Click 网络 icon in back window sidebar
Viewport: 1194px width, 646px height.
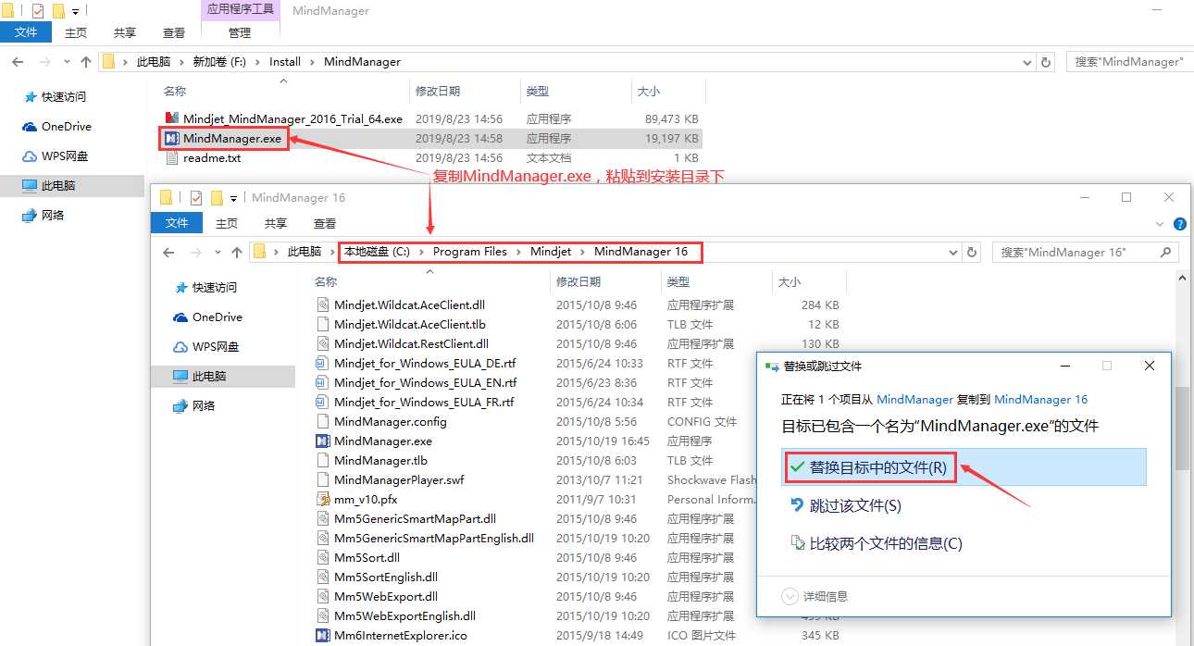pyautogui.click(x=30, y=216)
